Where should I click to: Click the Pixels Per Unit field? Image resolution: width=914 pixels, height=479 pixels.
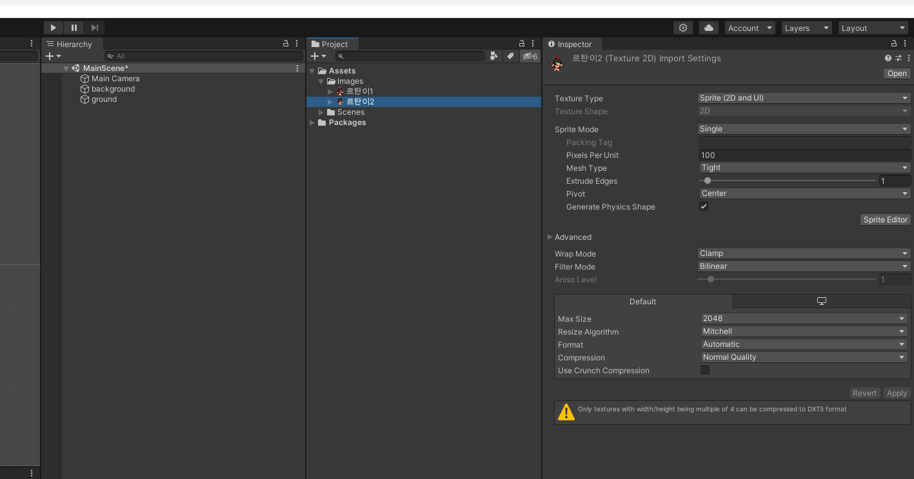804,155
